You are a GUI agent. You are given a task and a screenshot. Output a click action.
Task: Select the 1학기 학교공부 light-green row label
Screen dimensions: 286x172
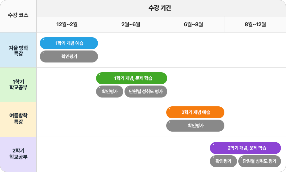18,85
